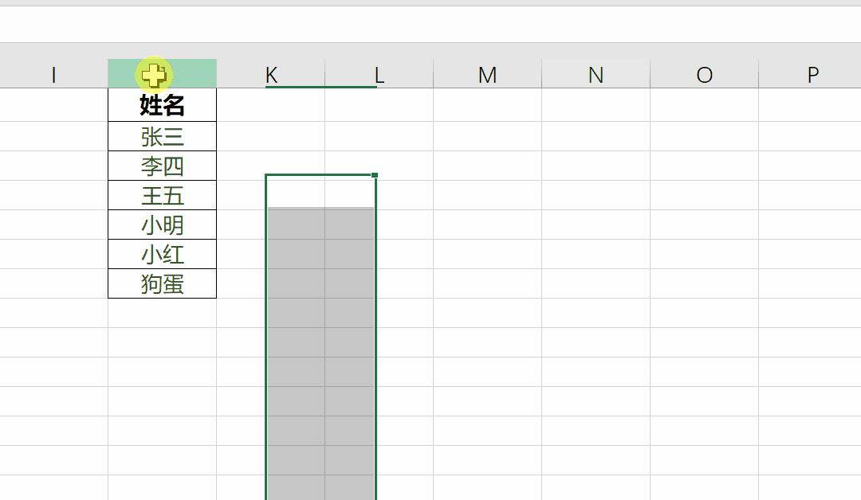Select column K header
Image resolution: width=861 pixels, height=500 pixels.
pos(271,75)
